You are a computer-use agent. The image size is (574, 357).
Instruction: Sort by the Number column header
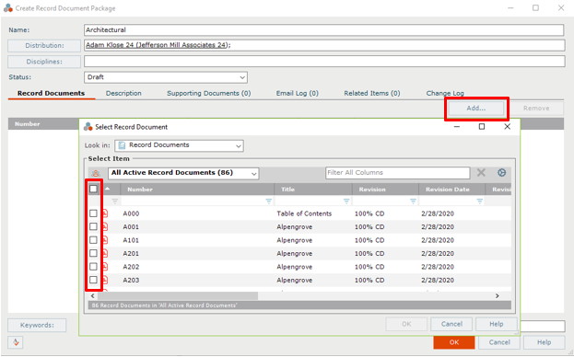pyautogui.click(x=198, y=190)
